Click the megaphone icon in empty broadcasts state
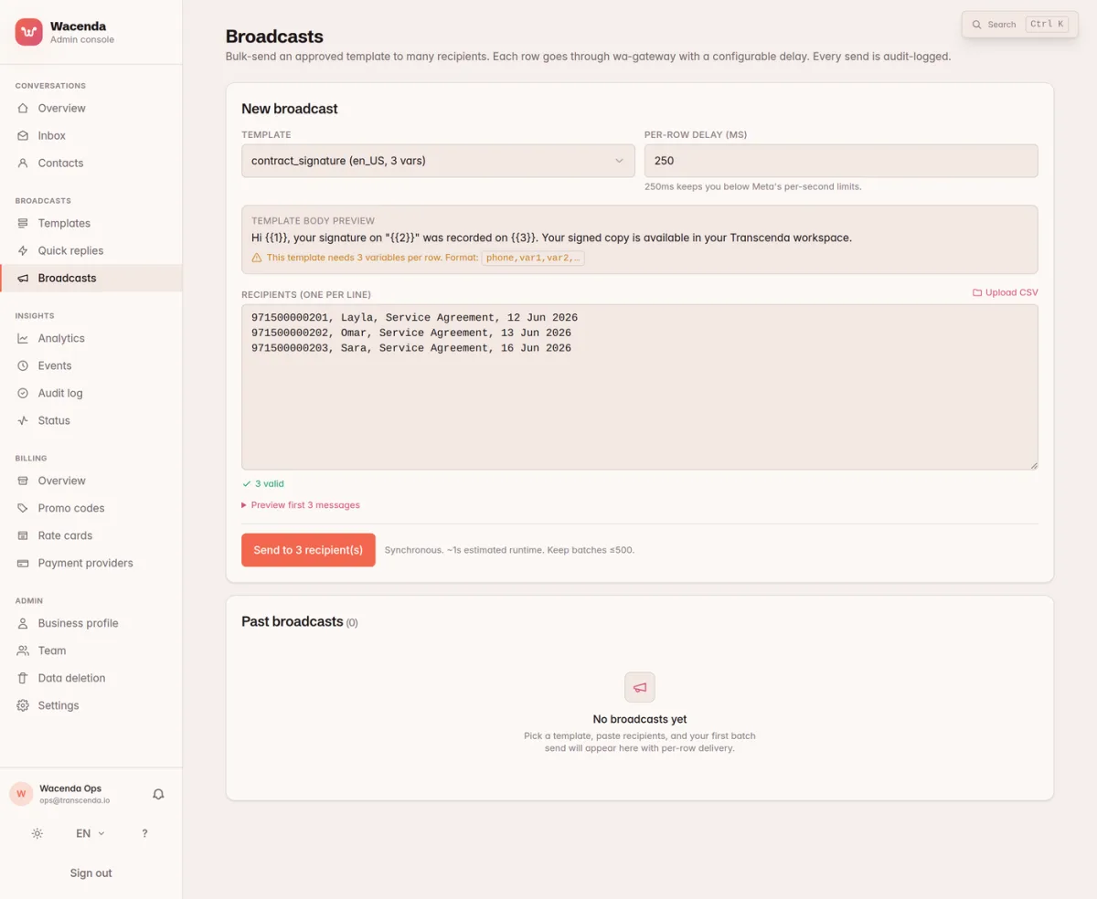Viewport: 1097px width, 899px height. (640, 687)
